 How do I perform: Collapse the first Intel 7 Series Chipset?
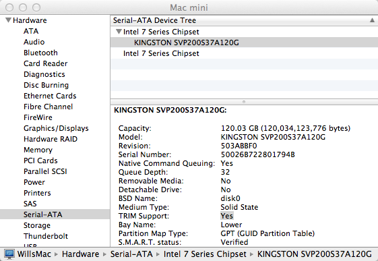[119, 32]
